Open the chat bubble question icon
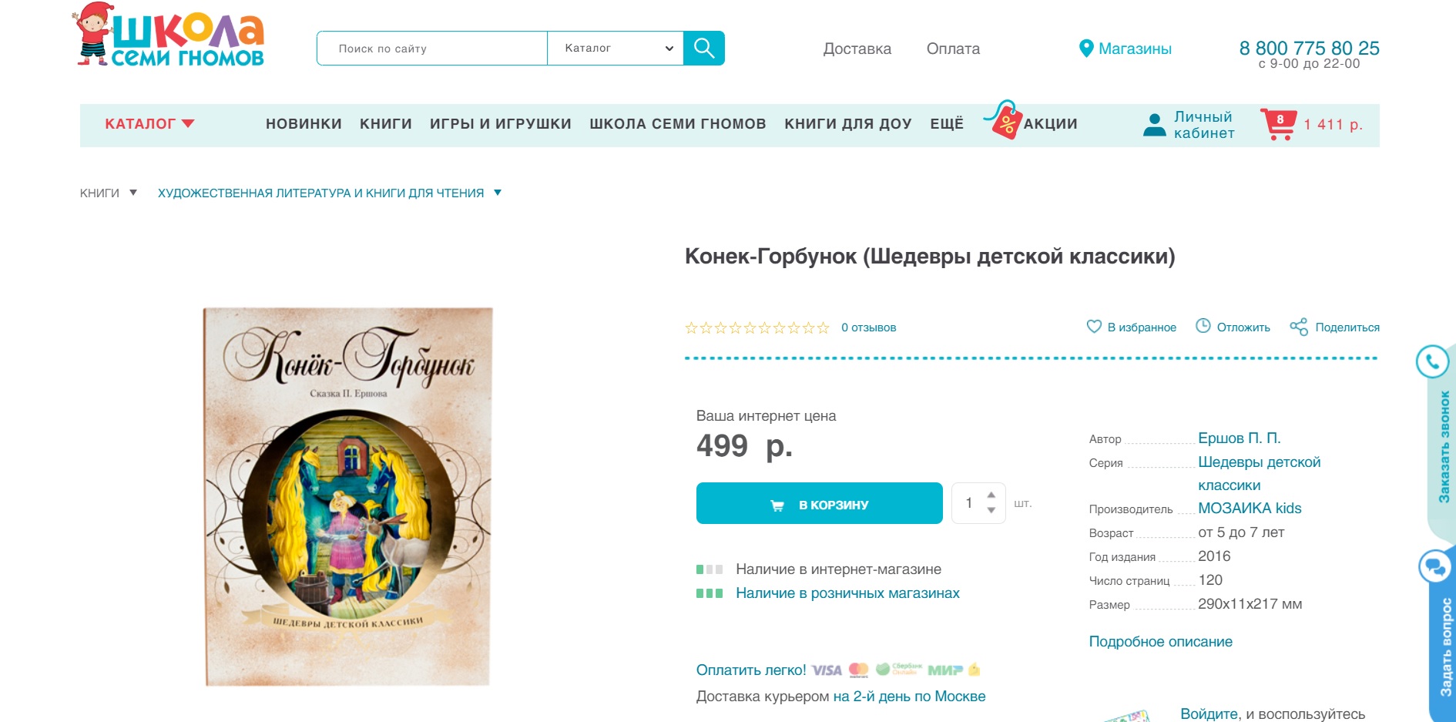This screenshot has width=1456, height=722. 1435,567
